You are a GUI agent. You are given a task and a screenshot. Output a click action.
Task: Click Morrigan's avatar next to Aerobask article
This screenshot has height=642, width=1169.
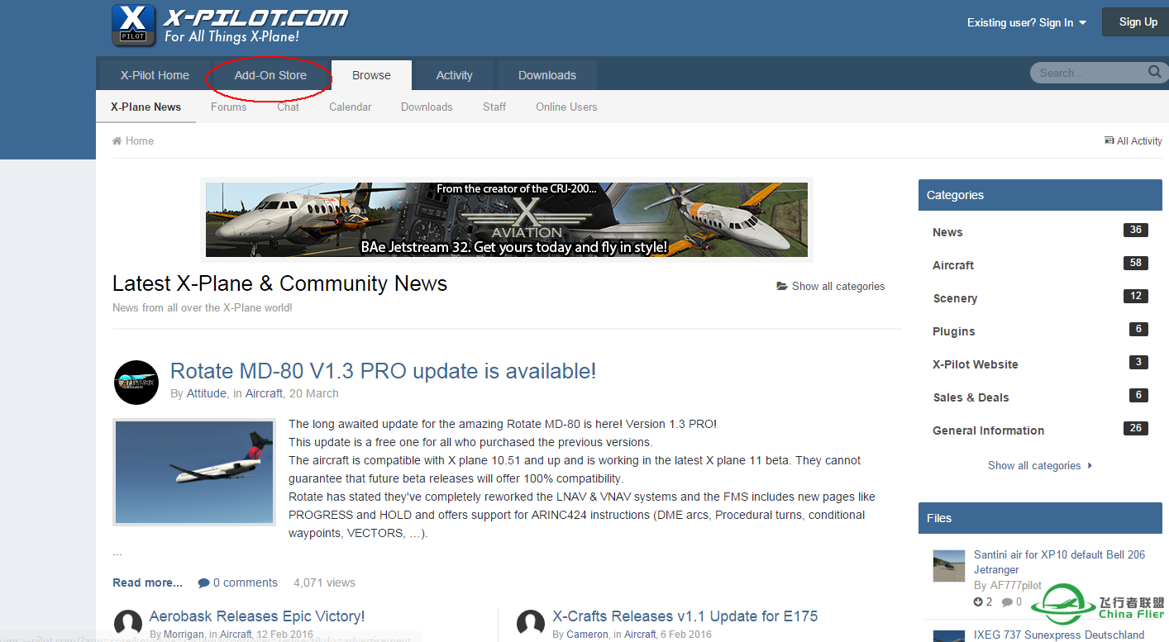[x=128, y=625]
